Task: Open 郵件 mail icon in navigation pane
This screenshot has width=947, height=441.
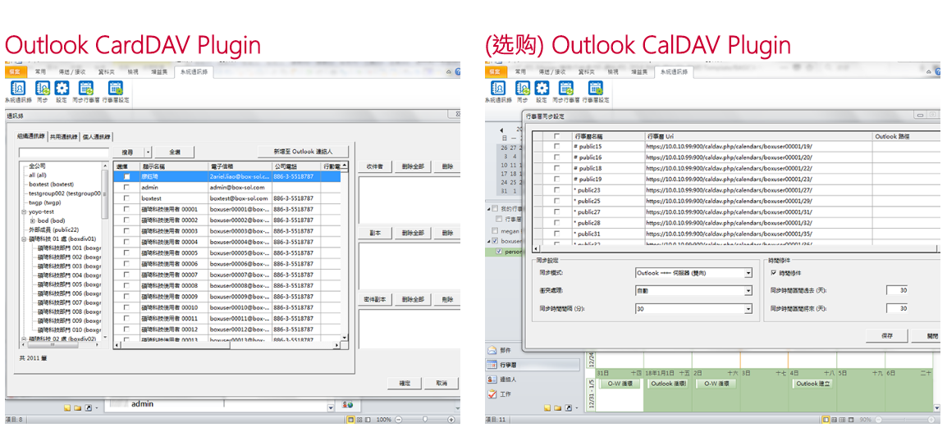Action: (x=492, y=350)
